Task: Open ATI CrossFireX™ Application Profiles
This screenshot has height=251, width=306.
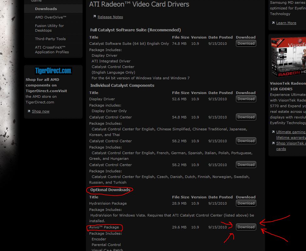Action: click(x=52, y=50)
